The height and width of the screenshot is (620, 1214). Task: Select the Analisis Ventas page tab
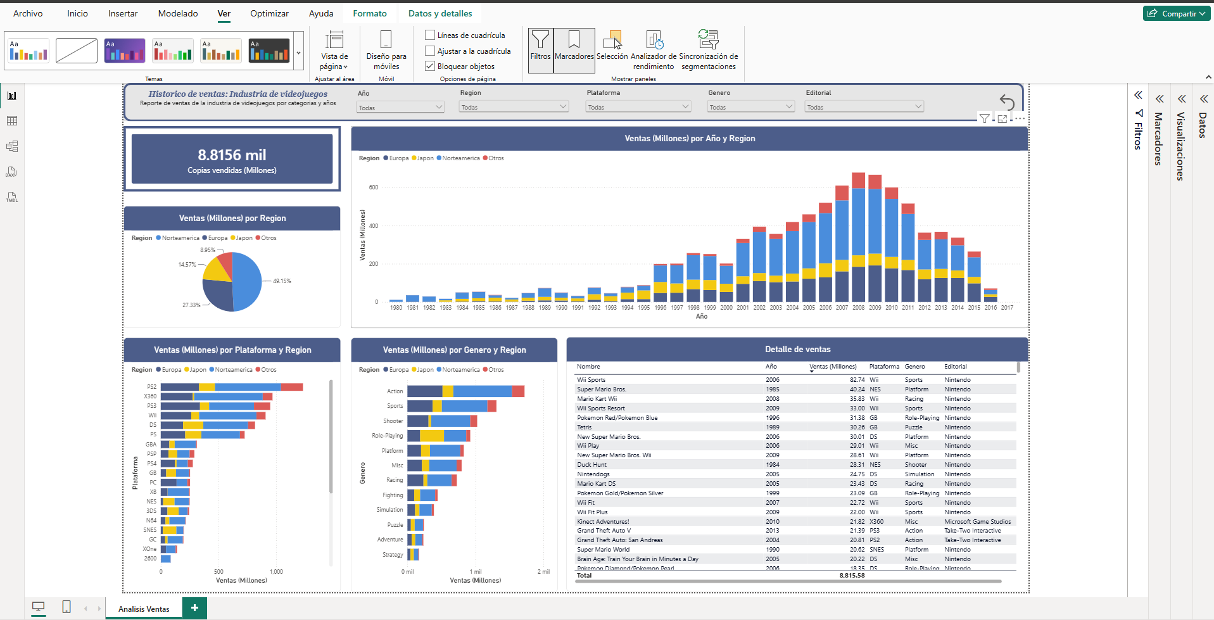pos(144,609)
